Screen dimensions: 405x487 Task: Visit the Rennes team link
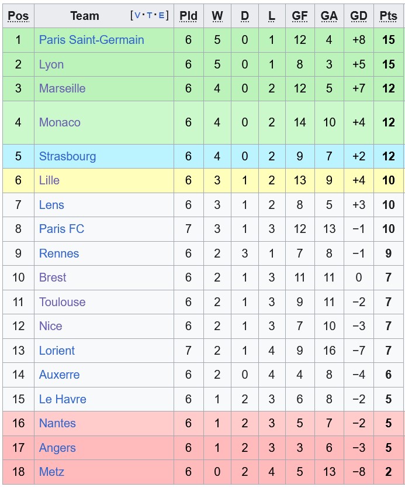[x=59, y=253]
